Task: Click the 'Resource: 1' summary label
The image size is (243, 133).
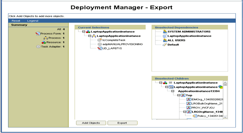Action: (x=56, y=42)
